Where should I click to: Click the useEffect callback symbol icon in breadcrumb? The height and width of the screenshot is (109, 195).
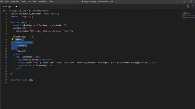pyautogui.click(x=30, y=11)
